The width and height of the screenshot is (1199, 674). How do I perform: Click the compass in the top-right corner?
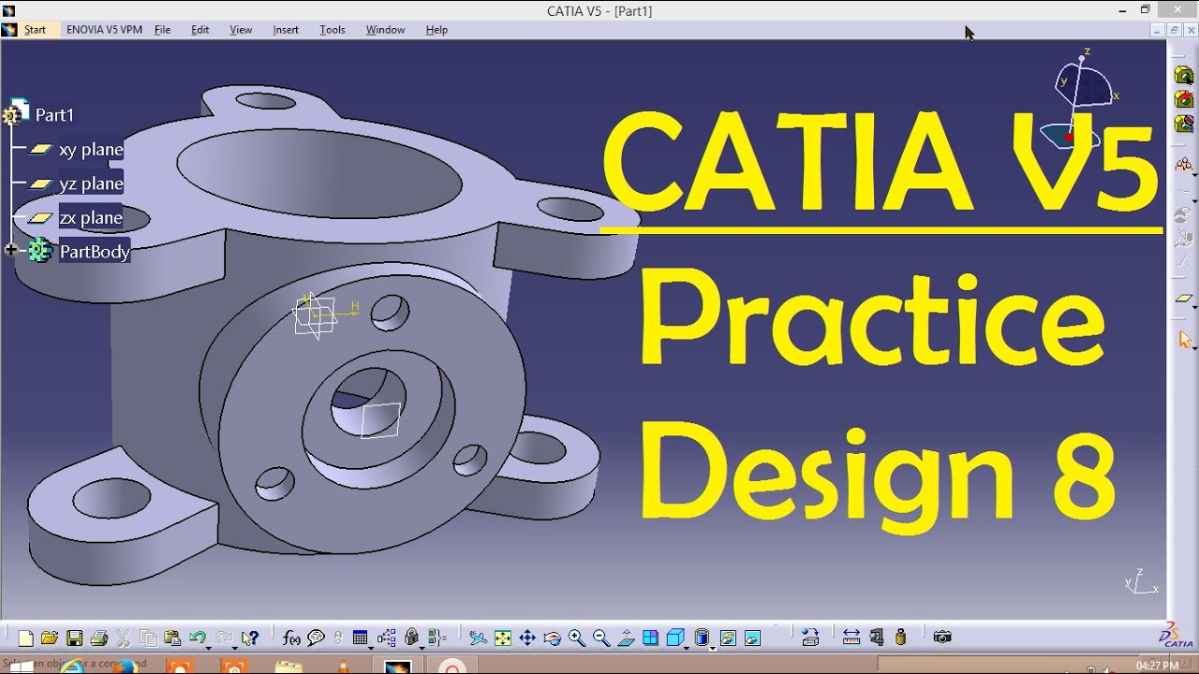click(x=1080, y=100)
